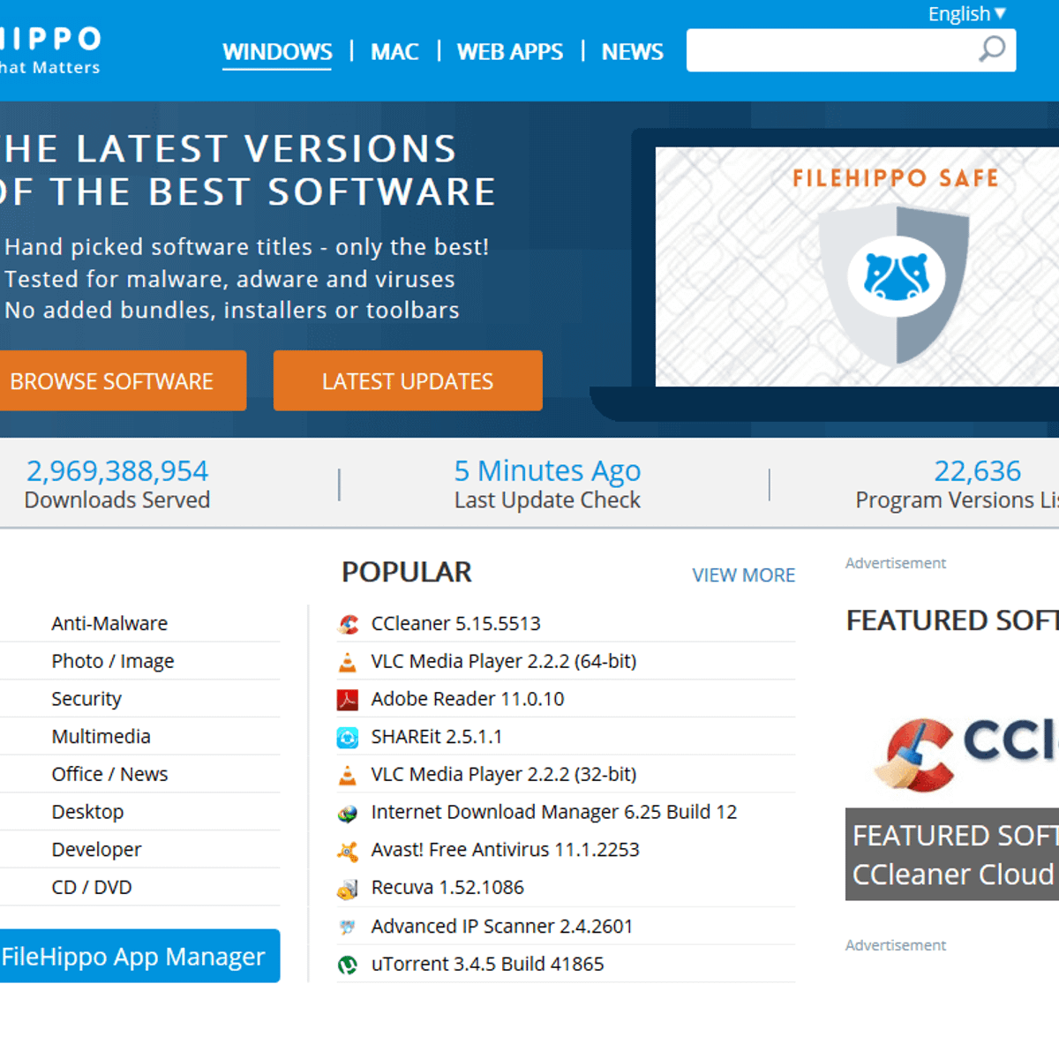Image resolution: width=1059 pixels, height=1059 pixels.
Task: Click the VLC cone icon for 64-bit entry
Action: click(x=348, y=662)
